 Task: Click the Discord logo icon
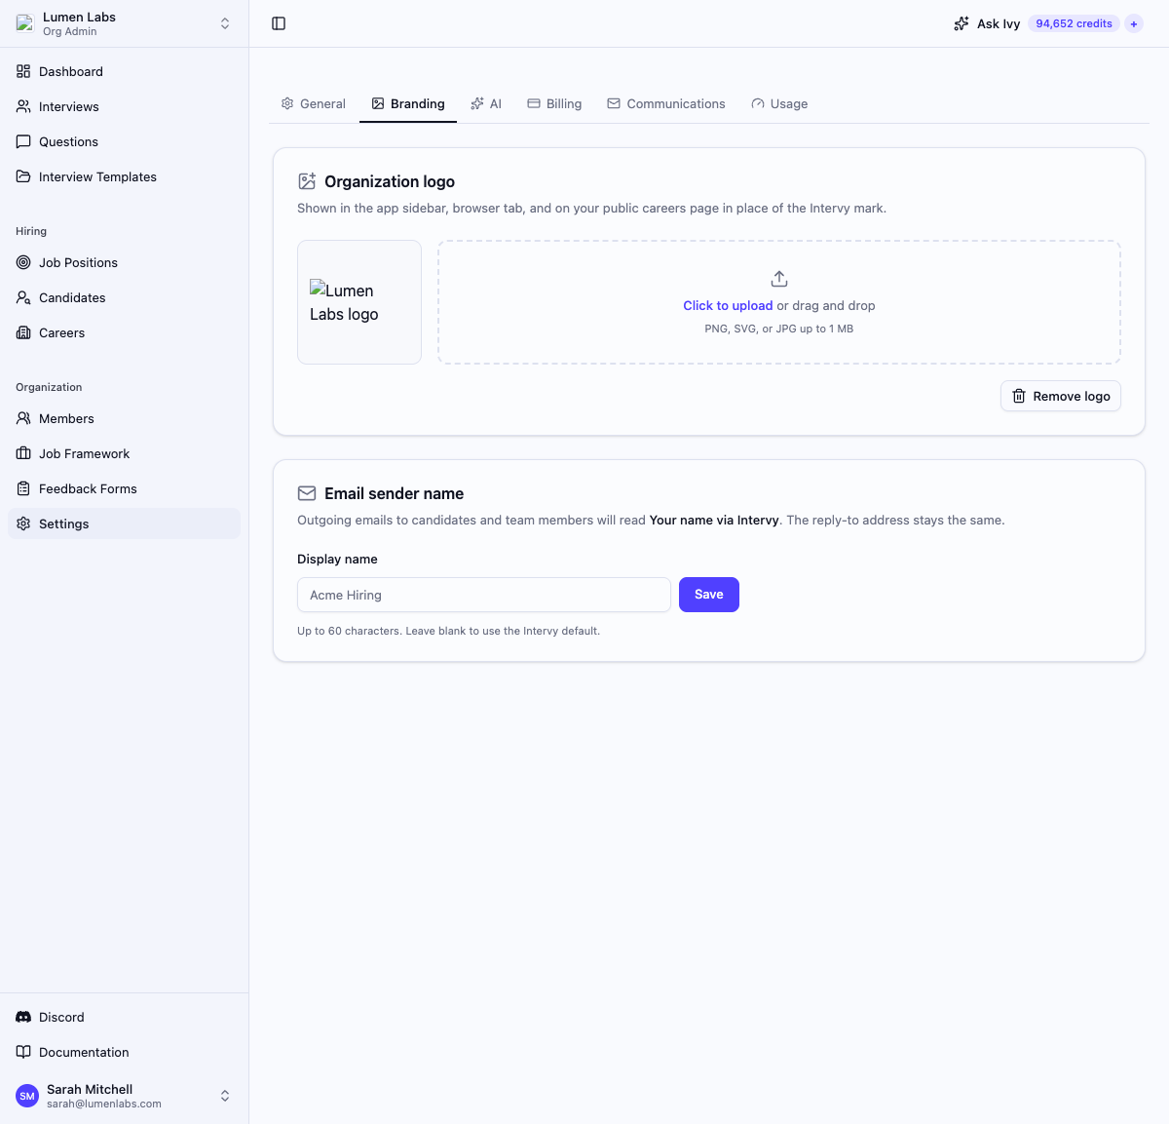(23, 1017)
